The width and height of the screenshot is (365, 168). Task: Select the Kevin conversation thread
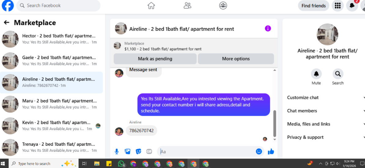(51, 126)
